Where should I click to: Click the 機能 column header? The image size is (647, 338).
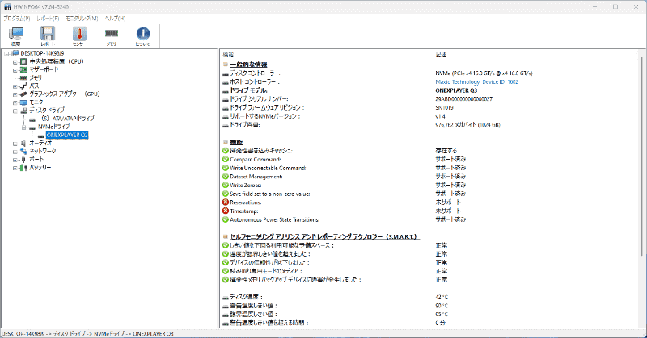[x=228, y=55]
